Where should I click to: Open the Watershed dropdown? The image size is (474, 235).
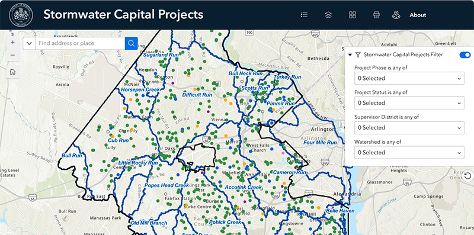[x=409, y=153]
